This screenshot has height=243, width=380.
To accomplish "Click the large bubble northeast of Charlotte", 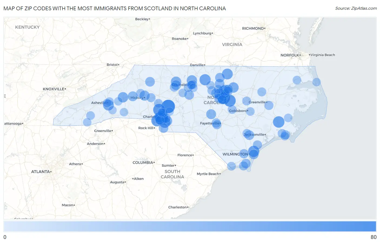I will pos(168,106).
